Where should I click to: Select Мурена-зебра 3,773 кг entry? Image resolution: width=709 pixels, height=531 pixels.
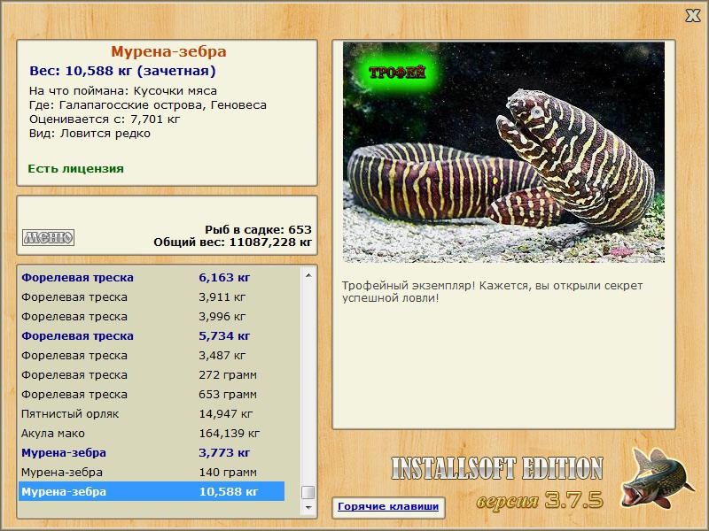[x=152, y=452]
